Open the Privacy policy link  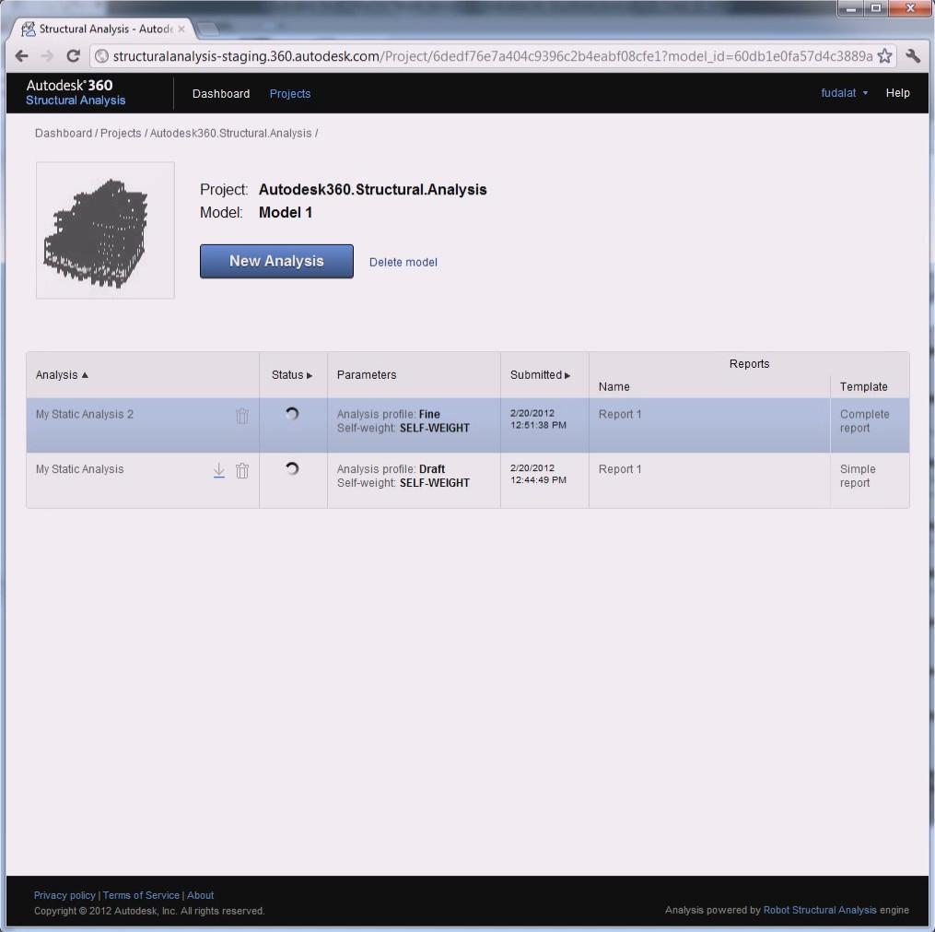(x=64, y=895)
